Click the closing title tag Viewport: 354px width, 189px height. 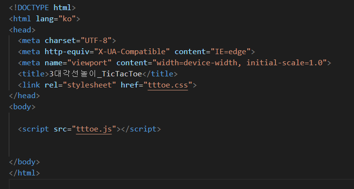pos(160,74)
